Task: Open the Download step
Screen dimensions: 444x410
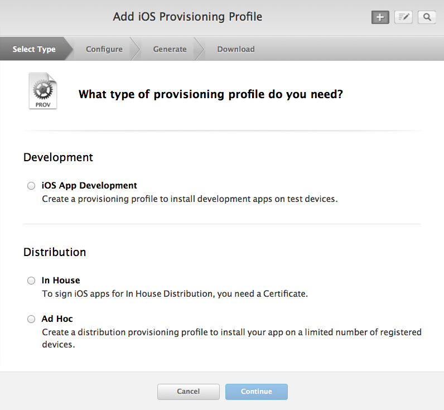Action: click(x=236, y=49)
